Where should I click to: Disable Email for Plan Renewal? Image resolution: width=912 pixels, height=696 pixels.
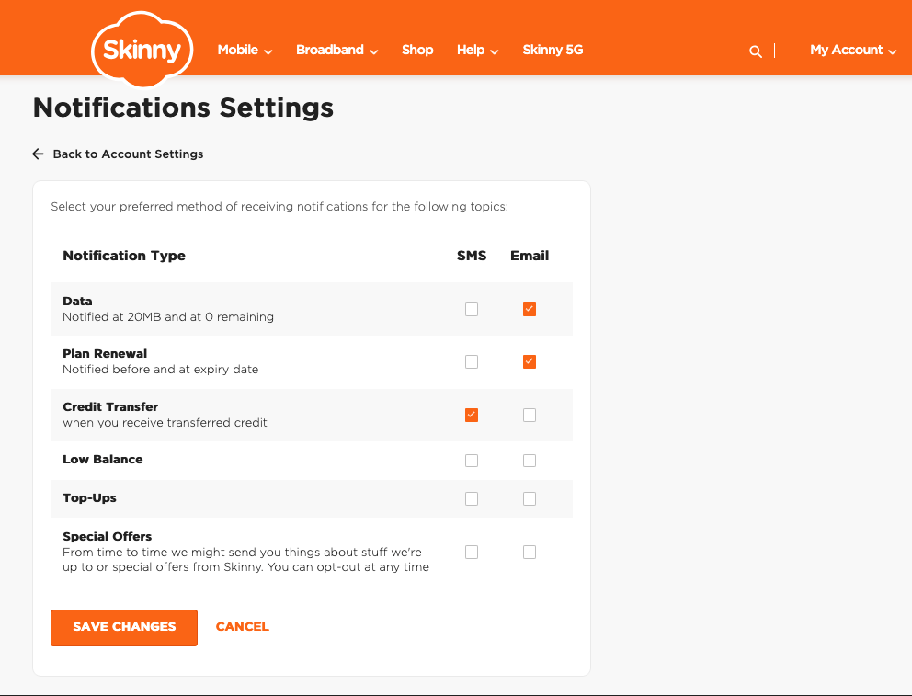[530, 362]
